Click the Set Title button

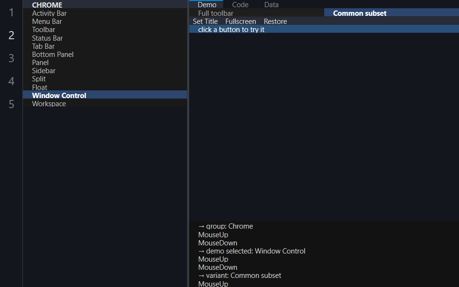pos(205,22)
